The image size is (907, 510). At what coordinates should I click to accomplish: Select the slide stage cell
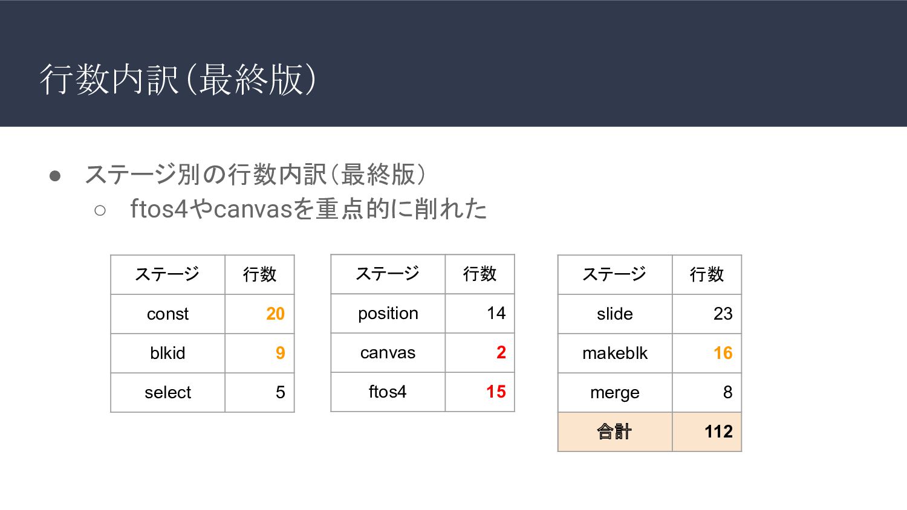tap(615, 314)
